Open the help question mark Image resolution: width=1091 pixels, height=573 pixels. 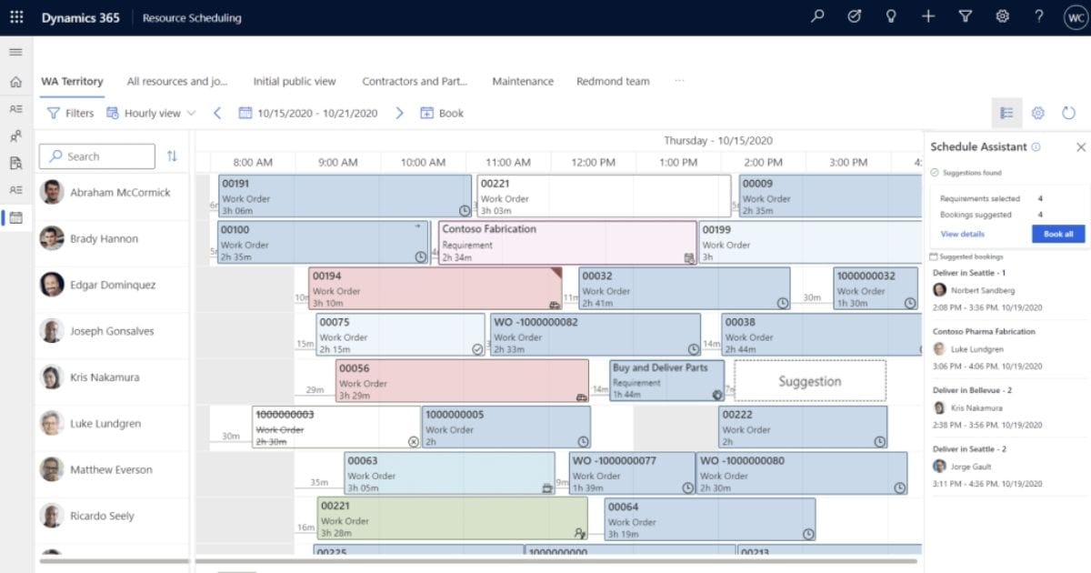point(1038,16)
